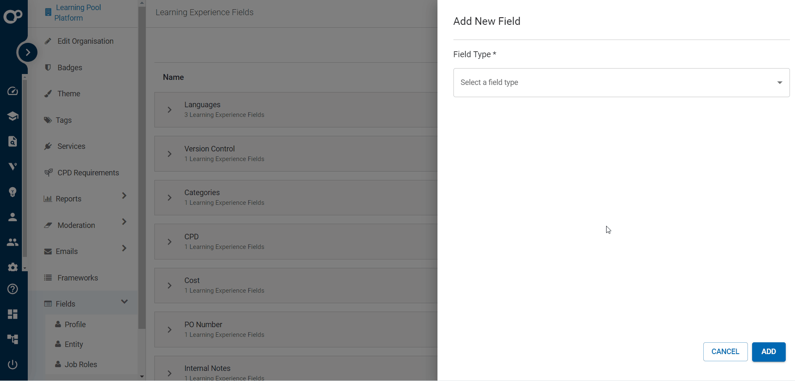
Task: Open the settings gear icon
Action: pos(13,267)
